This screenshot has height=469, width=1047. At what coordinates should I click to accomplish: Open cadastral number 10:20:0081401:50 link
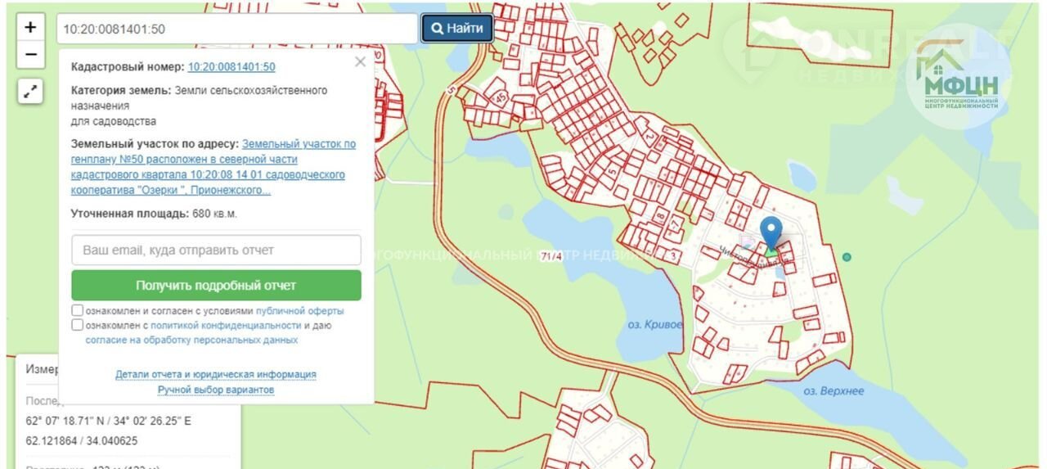pyautogui.click(x=231, y=67)
